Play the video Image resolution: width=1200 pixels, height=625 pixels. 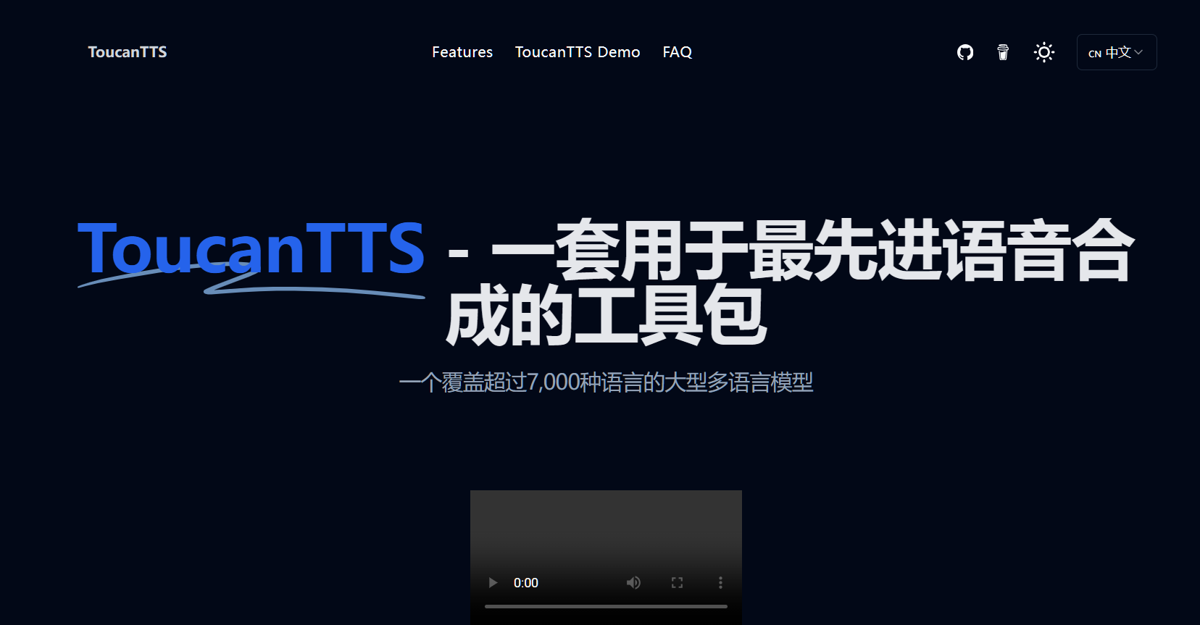pyautogui.click(x=493, y=583)
